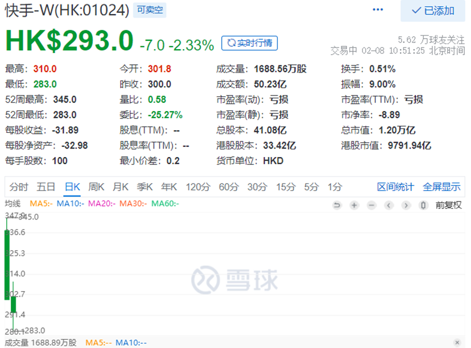
Task: Click the chart undo/reset arrow icon
Action: pos(337,205)
